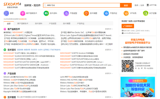Switch to the 产品供应 tab
Screen dimensions: 160x99
click(x=81, y=23)
